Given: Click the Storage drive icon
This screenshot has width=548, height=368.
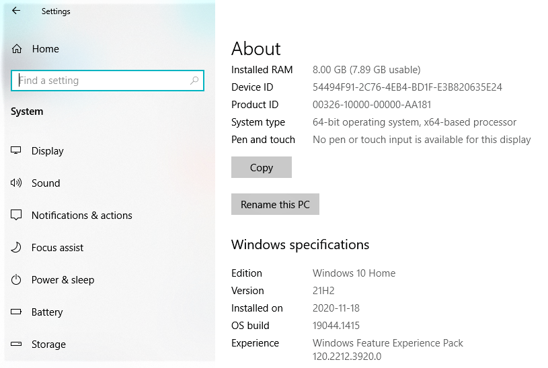Looking at the screenshot, I should coord(16,344).
